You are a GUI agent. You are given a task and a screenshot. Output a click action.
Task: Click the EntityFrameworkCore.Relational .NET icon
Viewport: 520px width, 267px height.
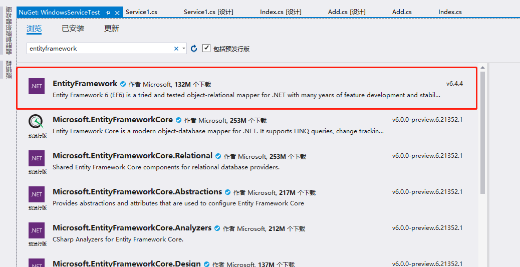(x=37, y=158)
